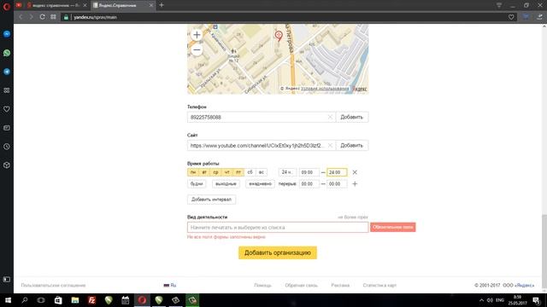Go back using the browser back arrow
547x307 pixels.
tap(21, 17)
